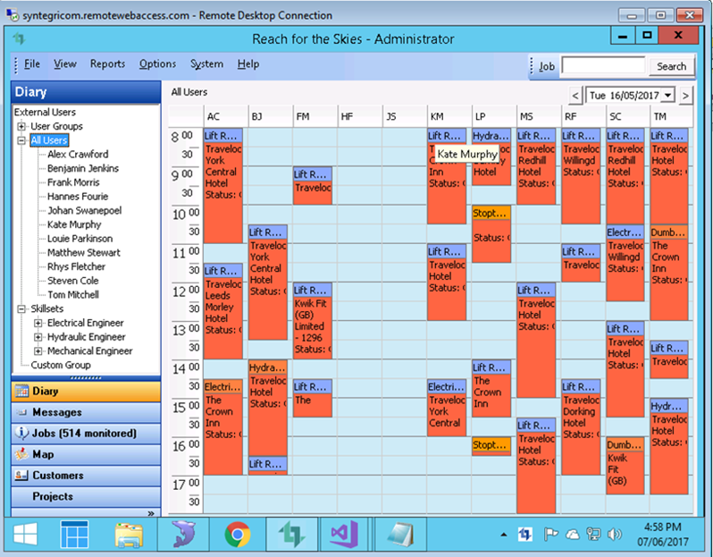The image size is (713, 557).
Task: Select Frank Morris in the tree
Action: pos(73,182)
